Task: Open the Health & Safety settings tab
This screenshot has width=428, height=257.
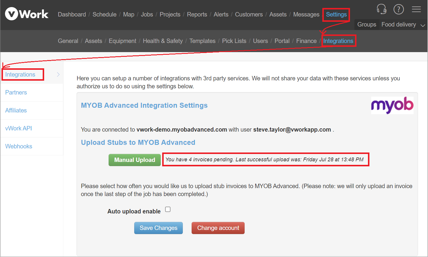Action: pyautogui.click(x=163, y=41)
